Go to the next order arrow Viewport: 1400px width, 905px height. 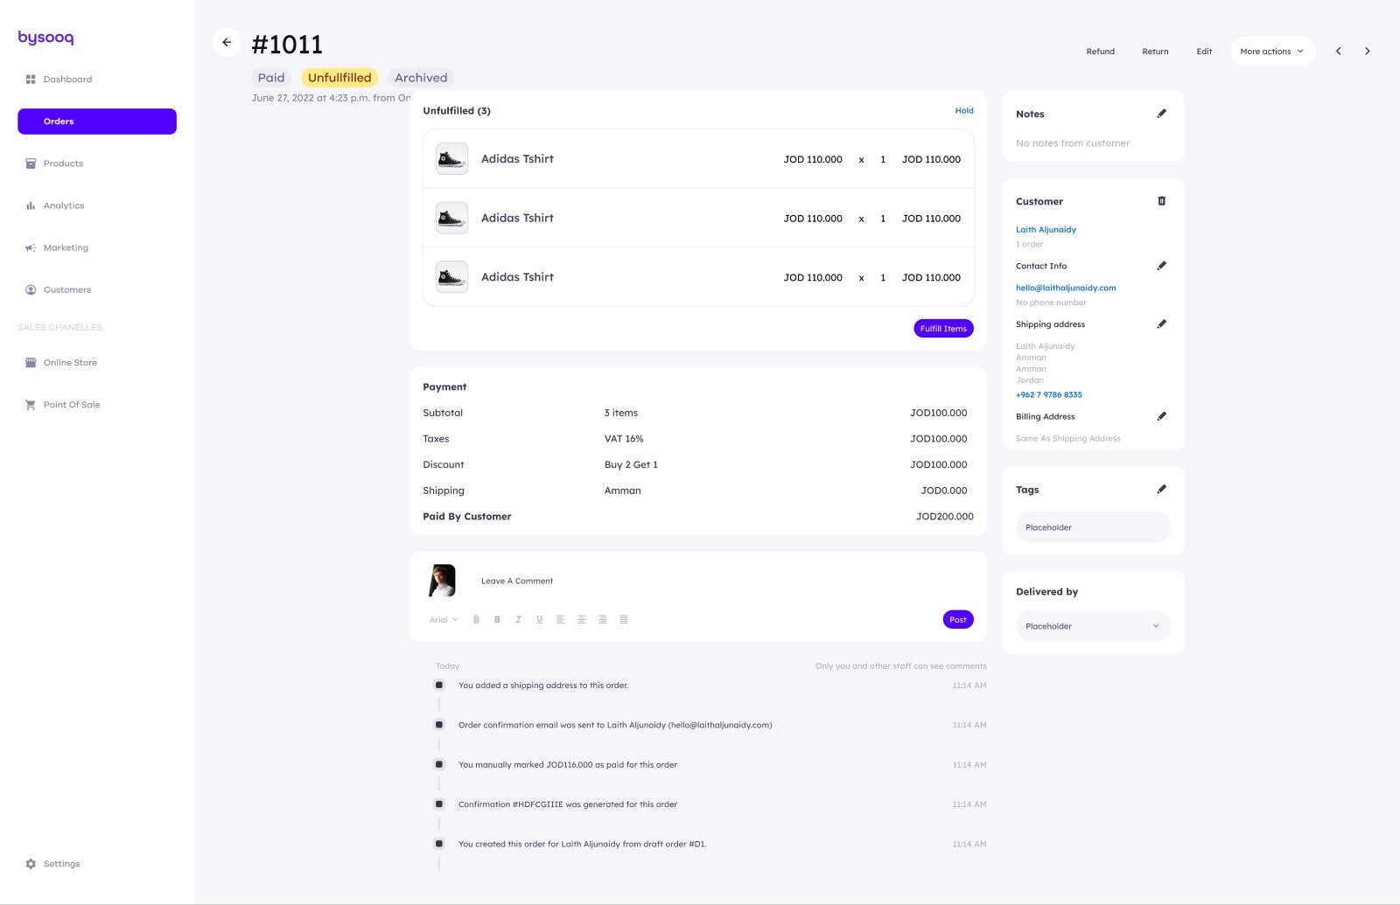(1367, 51)
